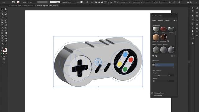
Task: Open the Recolor Artwork wheel icon
Action: click(87, 2)
